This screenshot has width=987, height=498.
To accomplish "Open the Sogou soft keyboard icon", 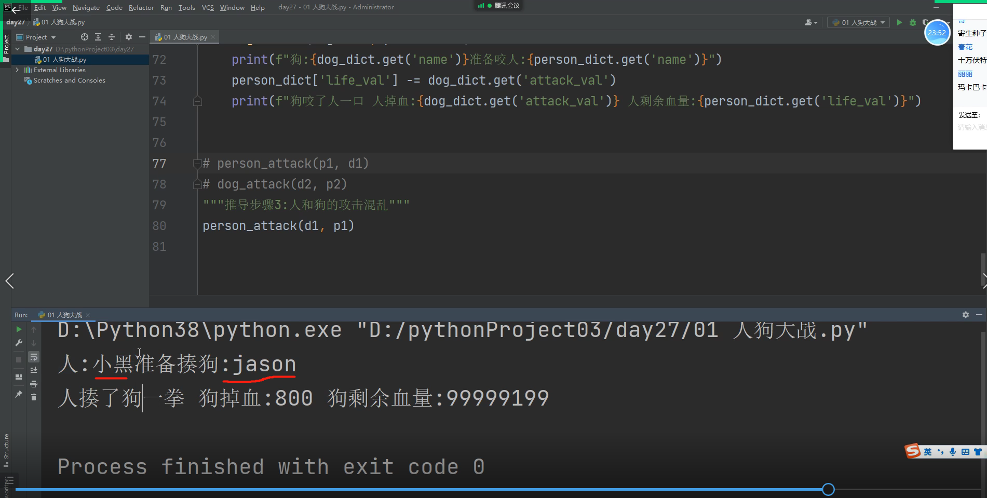I will 965,452.
